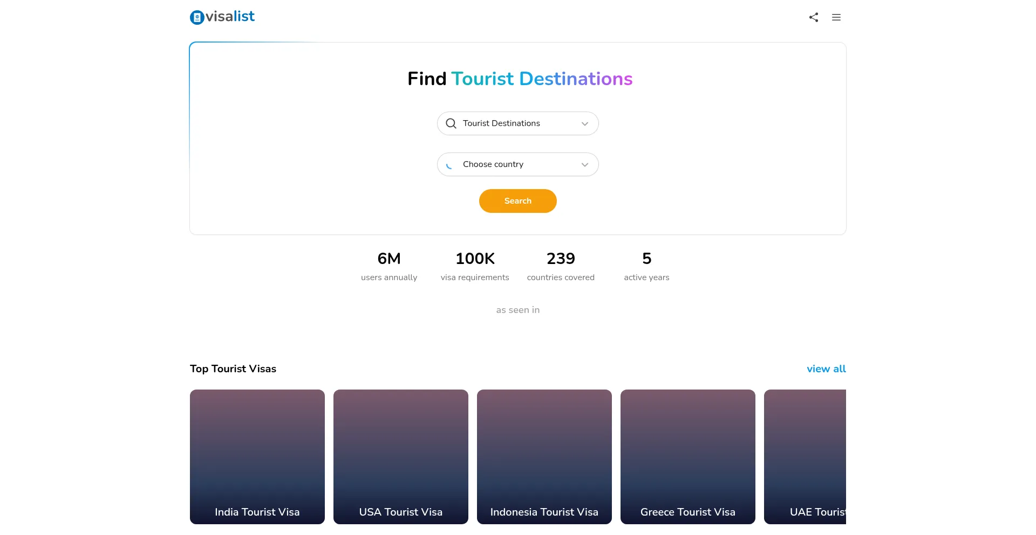This screenshot has width=1036, height=535.
Task: Click the share icon in header
Action: [x=814, y=17]
